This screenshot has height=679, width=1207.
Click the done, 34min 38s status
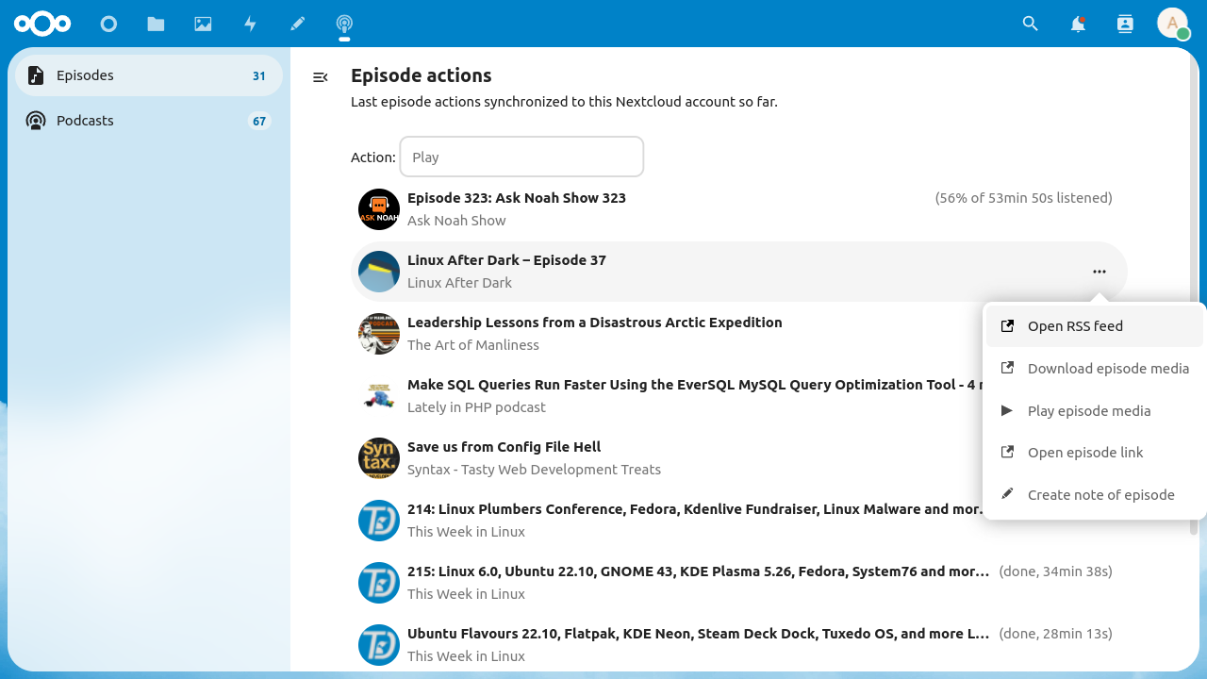point(1056,571)
